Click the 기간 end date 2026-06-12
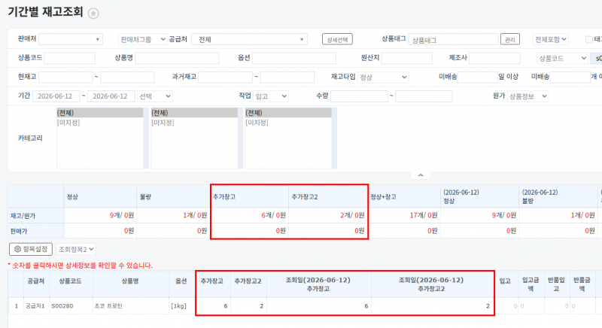This screenshot has width=602, height=328. (111, 96)
